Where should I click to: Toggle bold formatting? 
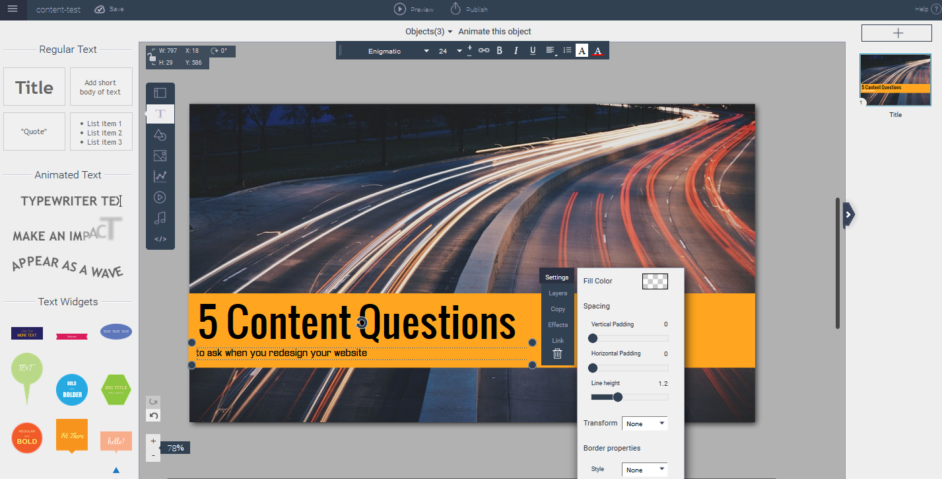tap(499, 50)
